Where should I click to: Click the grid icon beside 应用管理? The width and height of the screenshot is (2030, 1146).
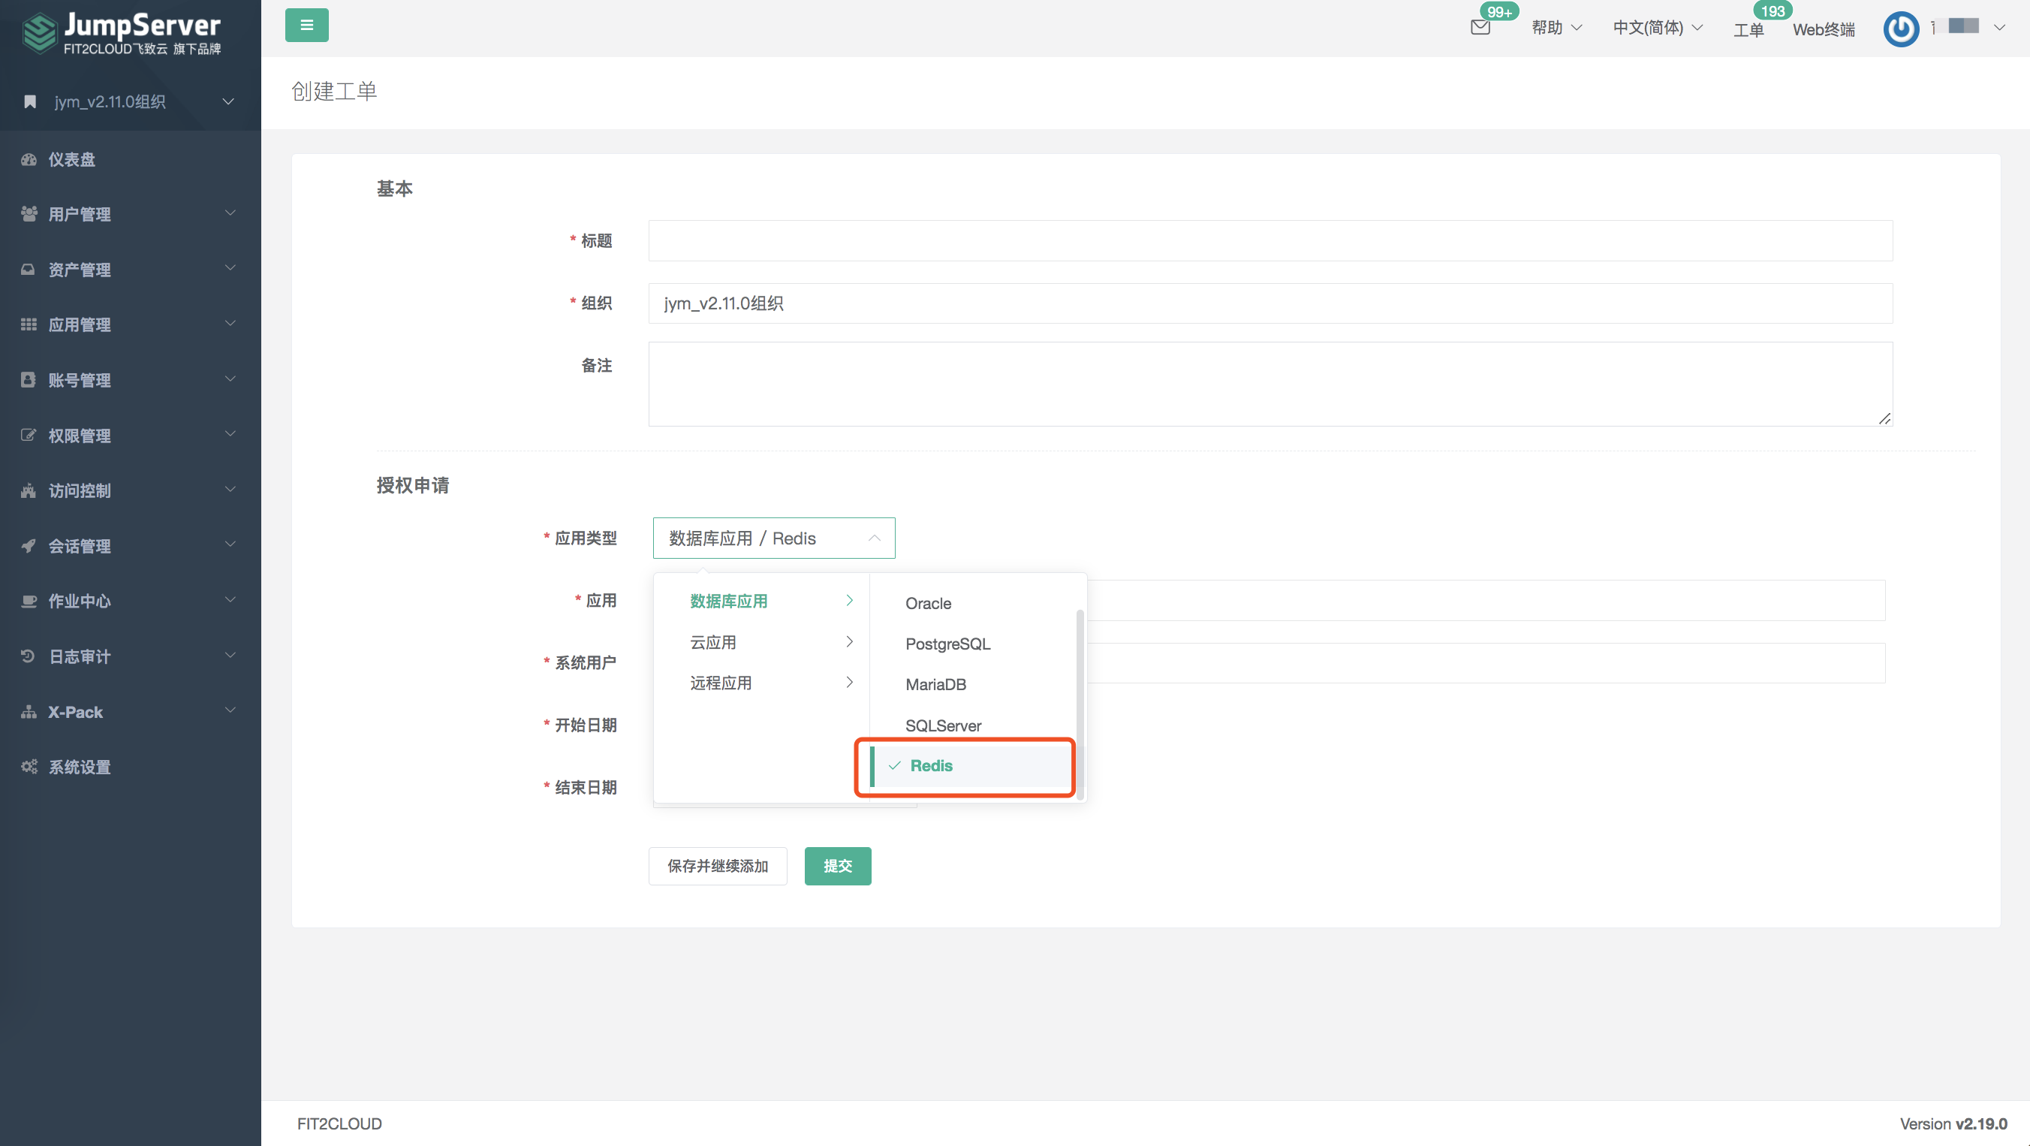pos(29,324)
